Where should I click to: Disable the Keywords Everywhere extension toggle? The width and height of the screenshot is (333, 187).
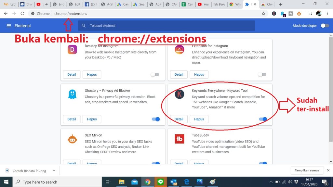pos(263,119)
